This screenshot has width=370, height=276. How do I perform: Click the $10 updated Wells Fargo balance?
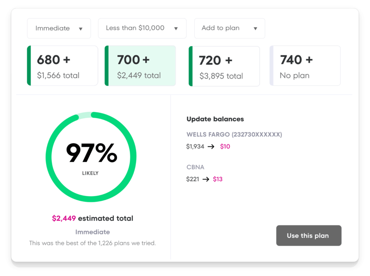225,146
